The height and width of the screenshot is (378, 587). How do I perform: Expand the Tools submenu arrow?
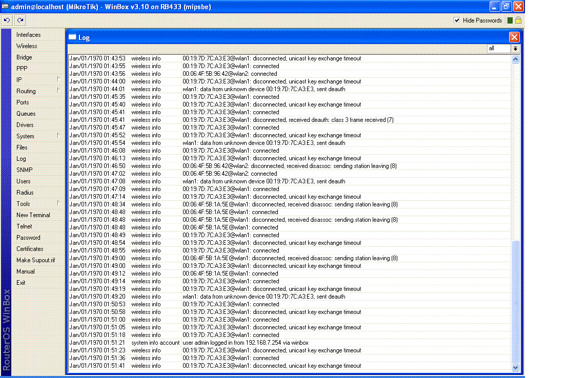58,203
